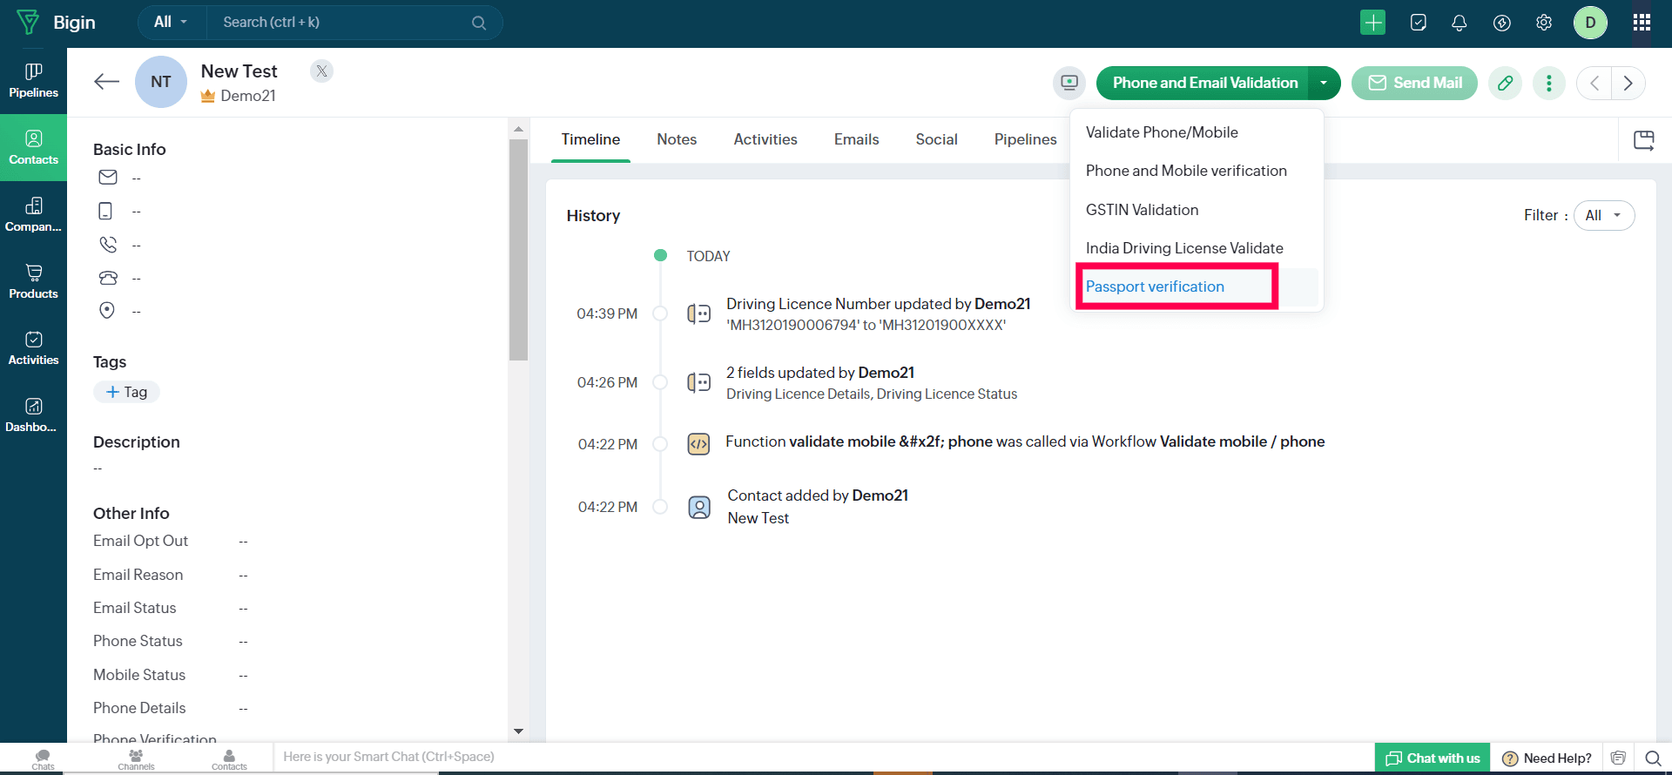This screenshot has width=1672, height=775.
Task: Click the X (Twitter) social icon
Action: [322, 71]
